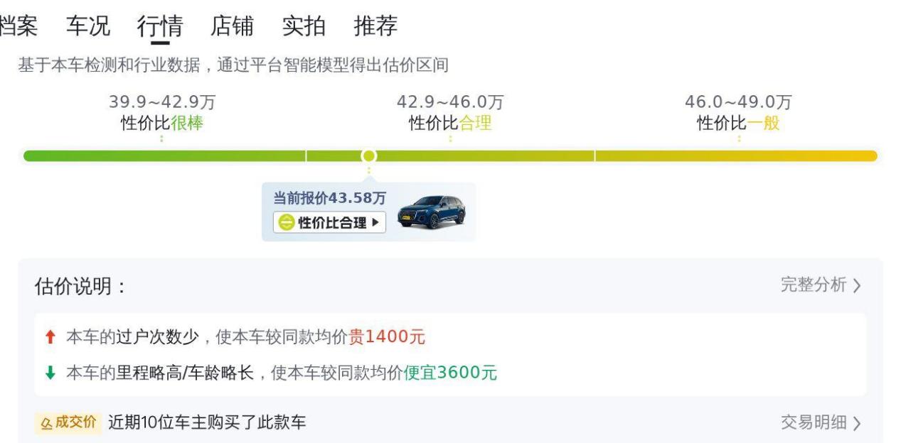Screen dimensions: 901x443
Task: Expand the chevron beside 完整分析
Action: pyautogui.click(x=857, y=286)
